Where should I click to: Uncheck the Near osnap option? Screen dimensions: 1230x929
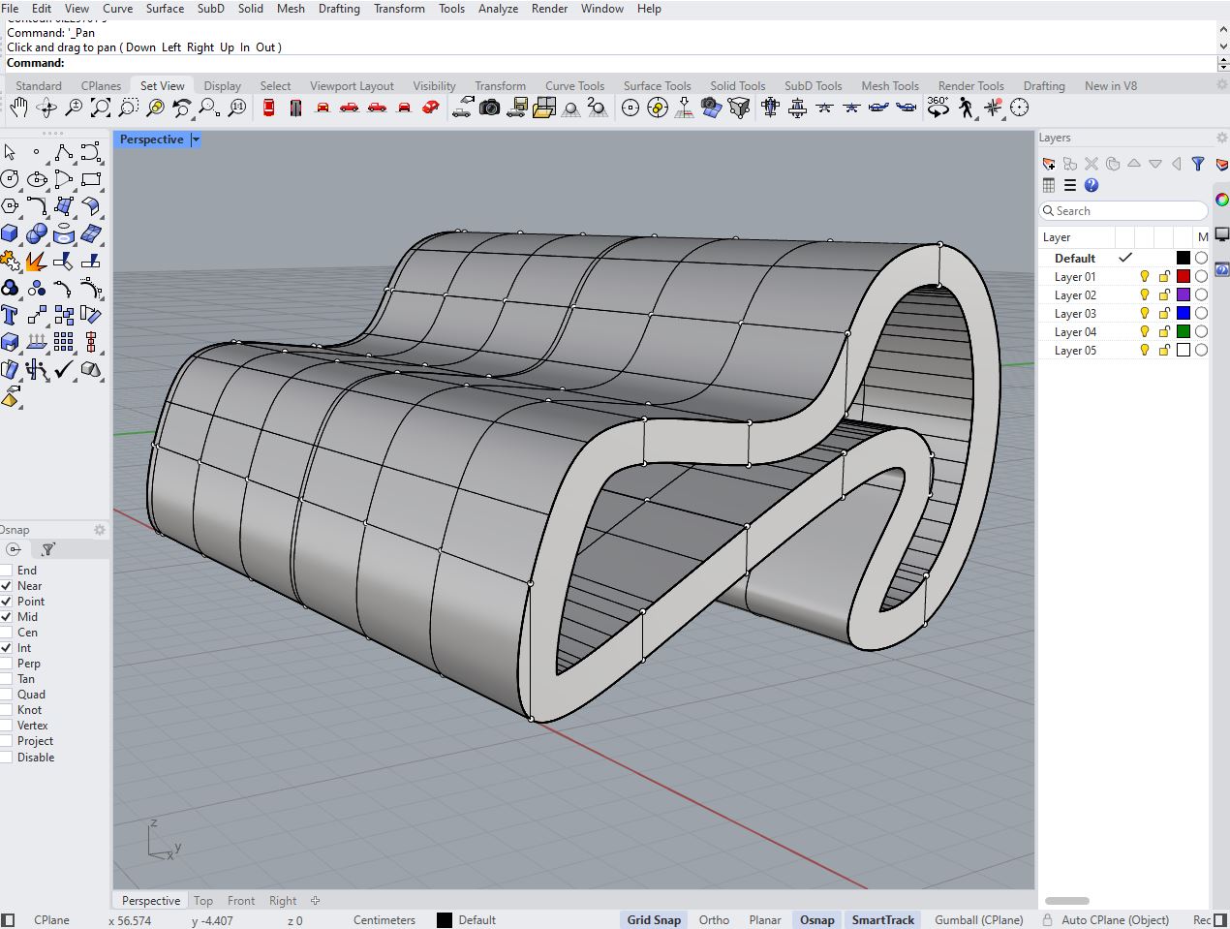pyautogui.click(x=7, y=586)
